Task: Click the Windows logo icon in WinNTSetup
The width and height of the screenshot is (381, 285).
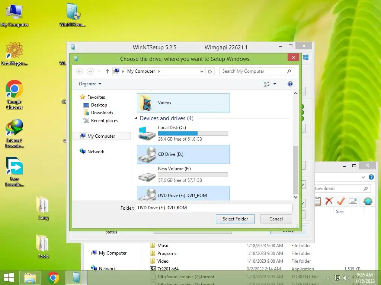Action: [x=306, y=57]
